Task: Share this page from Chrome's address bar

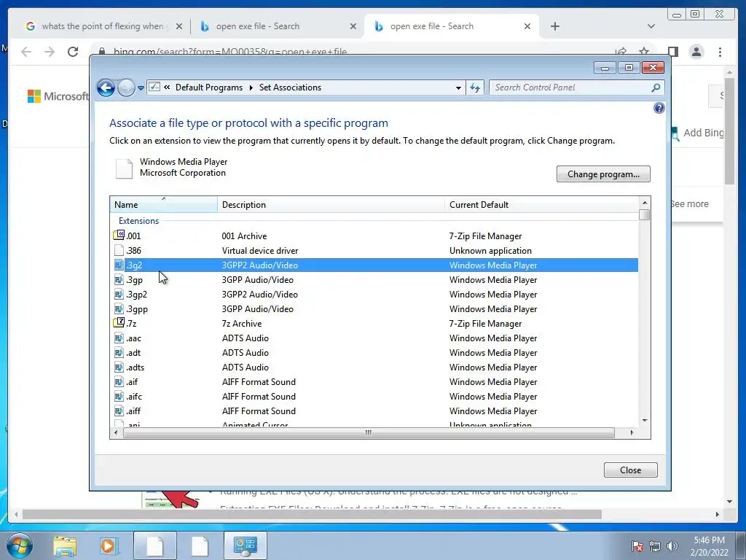Action: click(x=621, y=52)
